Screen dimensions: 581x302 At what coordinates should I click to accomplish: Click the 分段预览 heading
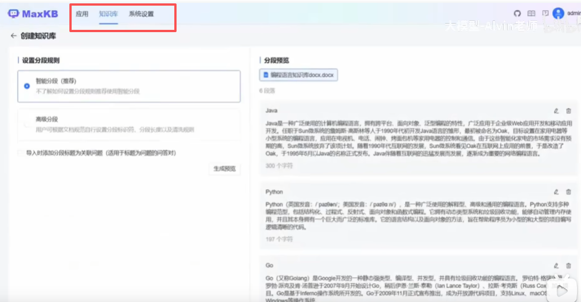pyautogui.click(x=276, y=60)
